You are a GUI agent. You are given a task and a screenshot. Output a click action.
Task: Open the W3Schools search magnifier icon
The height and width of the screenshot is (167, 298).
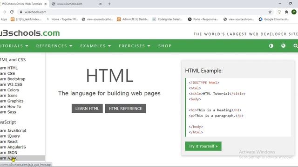[x=295, y=46]
